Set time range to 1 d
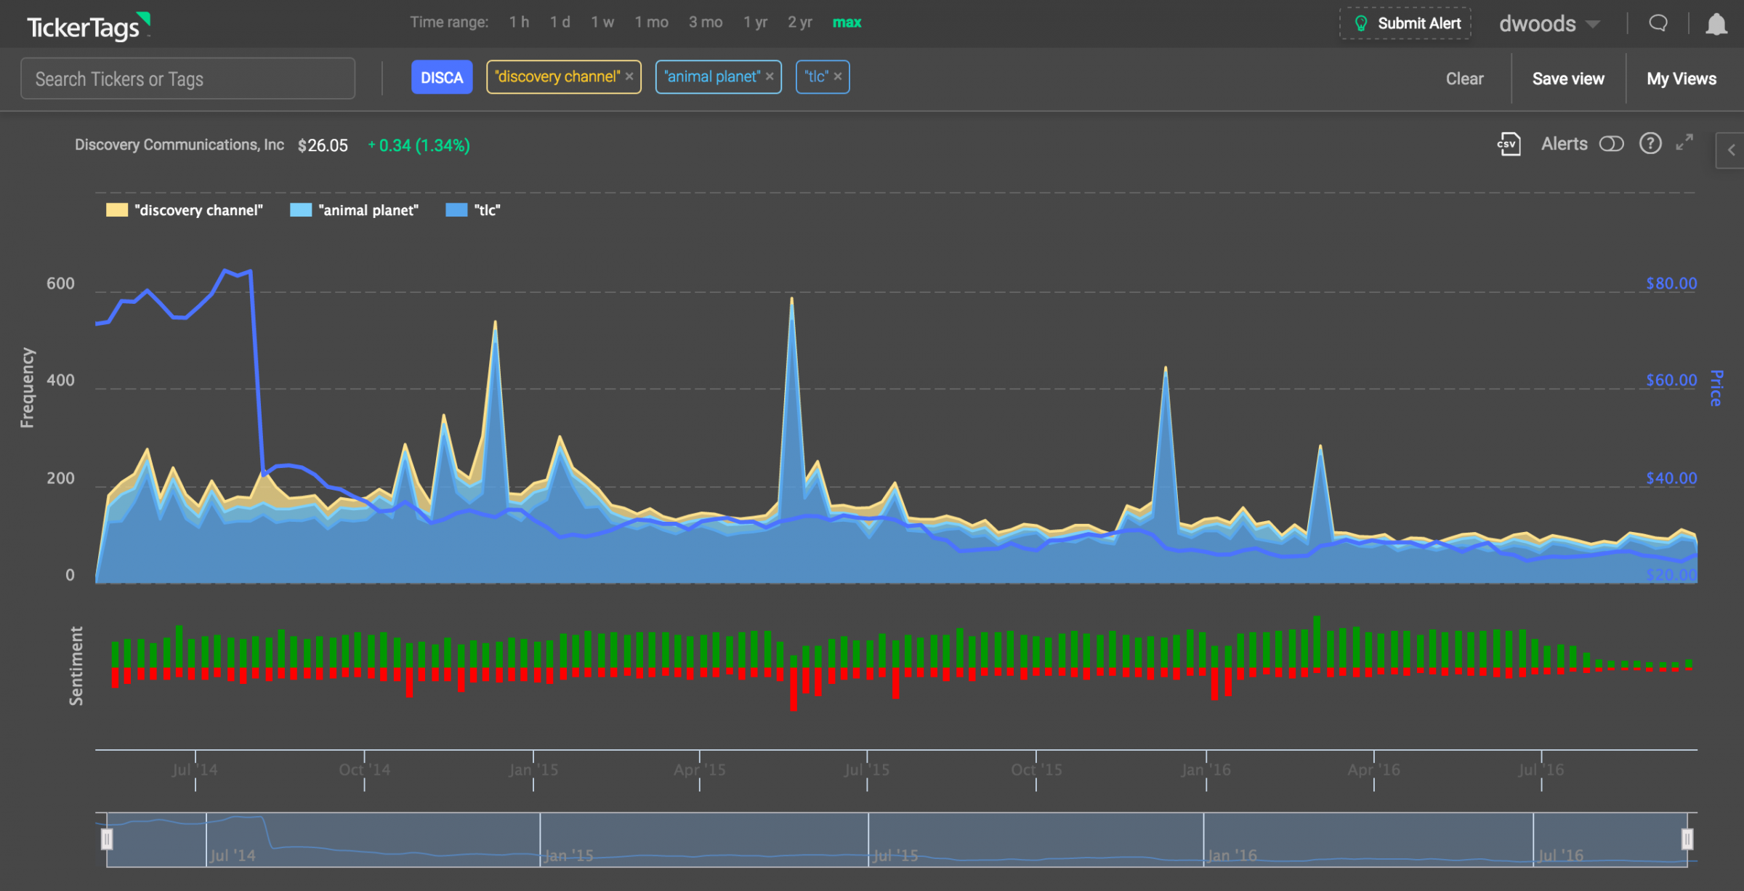The image size is (1744, 891). click(x=560, y=23)
